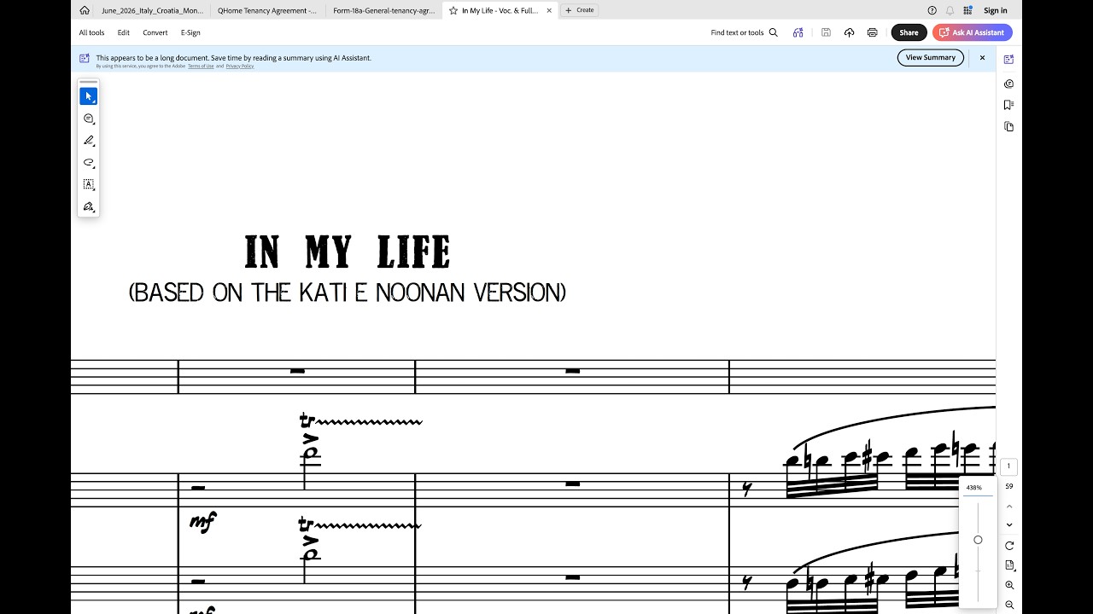The height and width of the screenshot is (614, 1093).
Task: Open the Page thumbnails panel icon
Action: [x=1008, y=126]
